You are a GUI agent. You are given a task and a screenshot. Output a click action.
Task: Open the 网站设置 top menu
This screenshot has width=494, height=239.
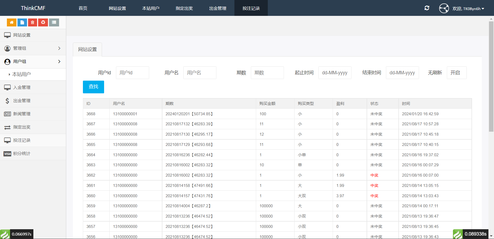tap(117, 8)
